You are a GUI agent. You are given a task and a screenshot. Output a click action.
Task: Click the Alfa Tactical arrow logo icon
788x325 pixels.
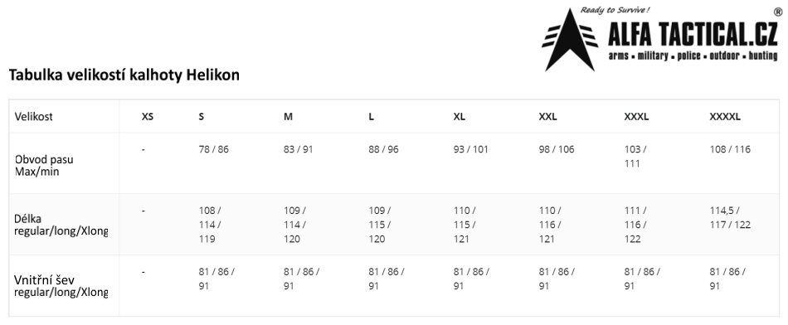pos(570,40)
